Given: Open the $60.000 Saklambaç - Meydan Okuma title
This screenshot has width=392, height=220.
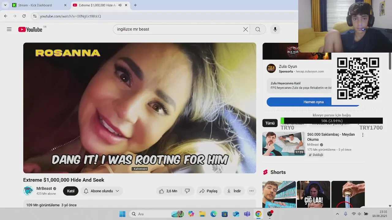Looking at the screenshot, I should click(x=331, y=137).
